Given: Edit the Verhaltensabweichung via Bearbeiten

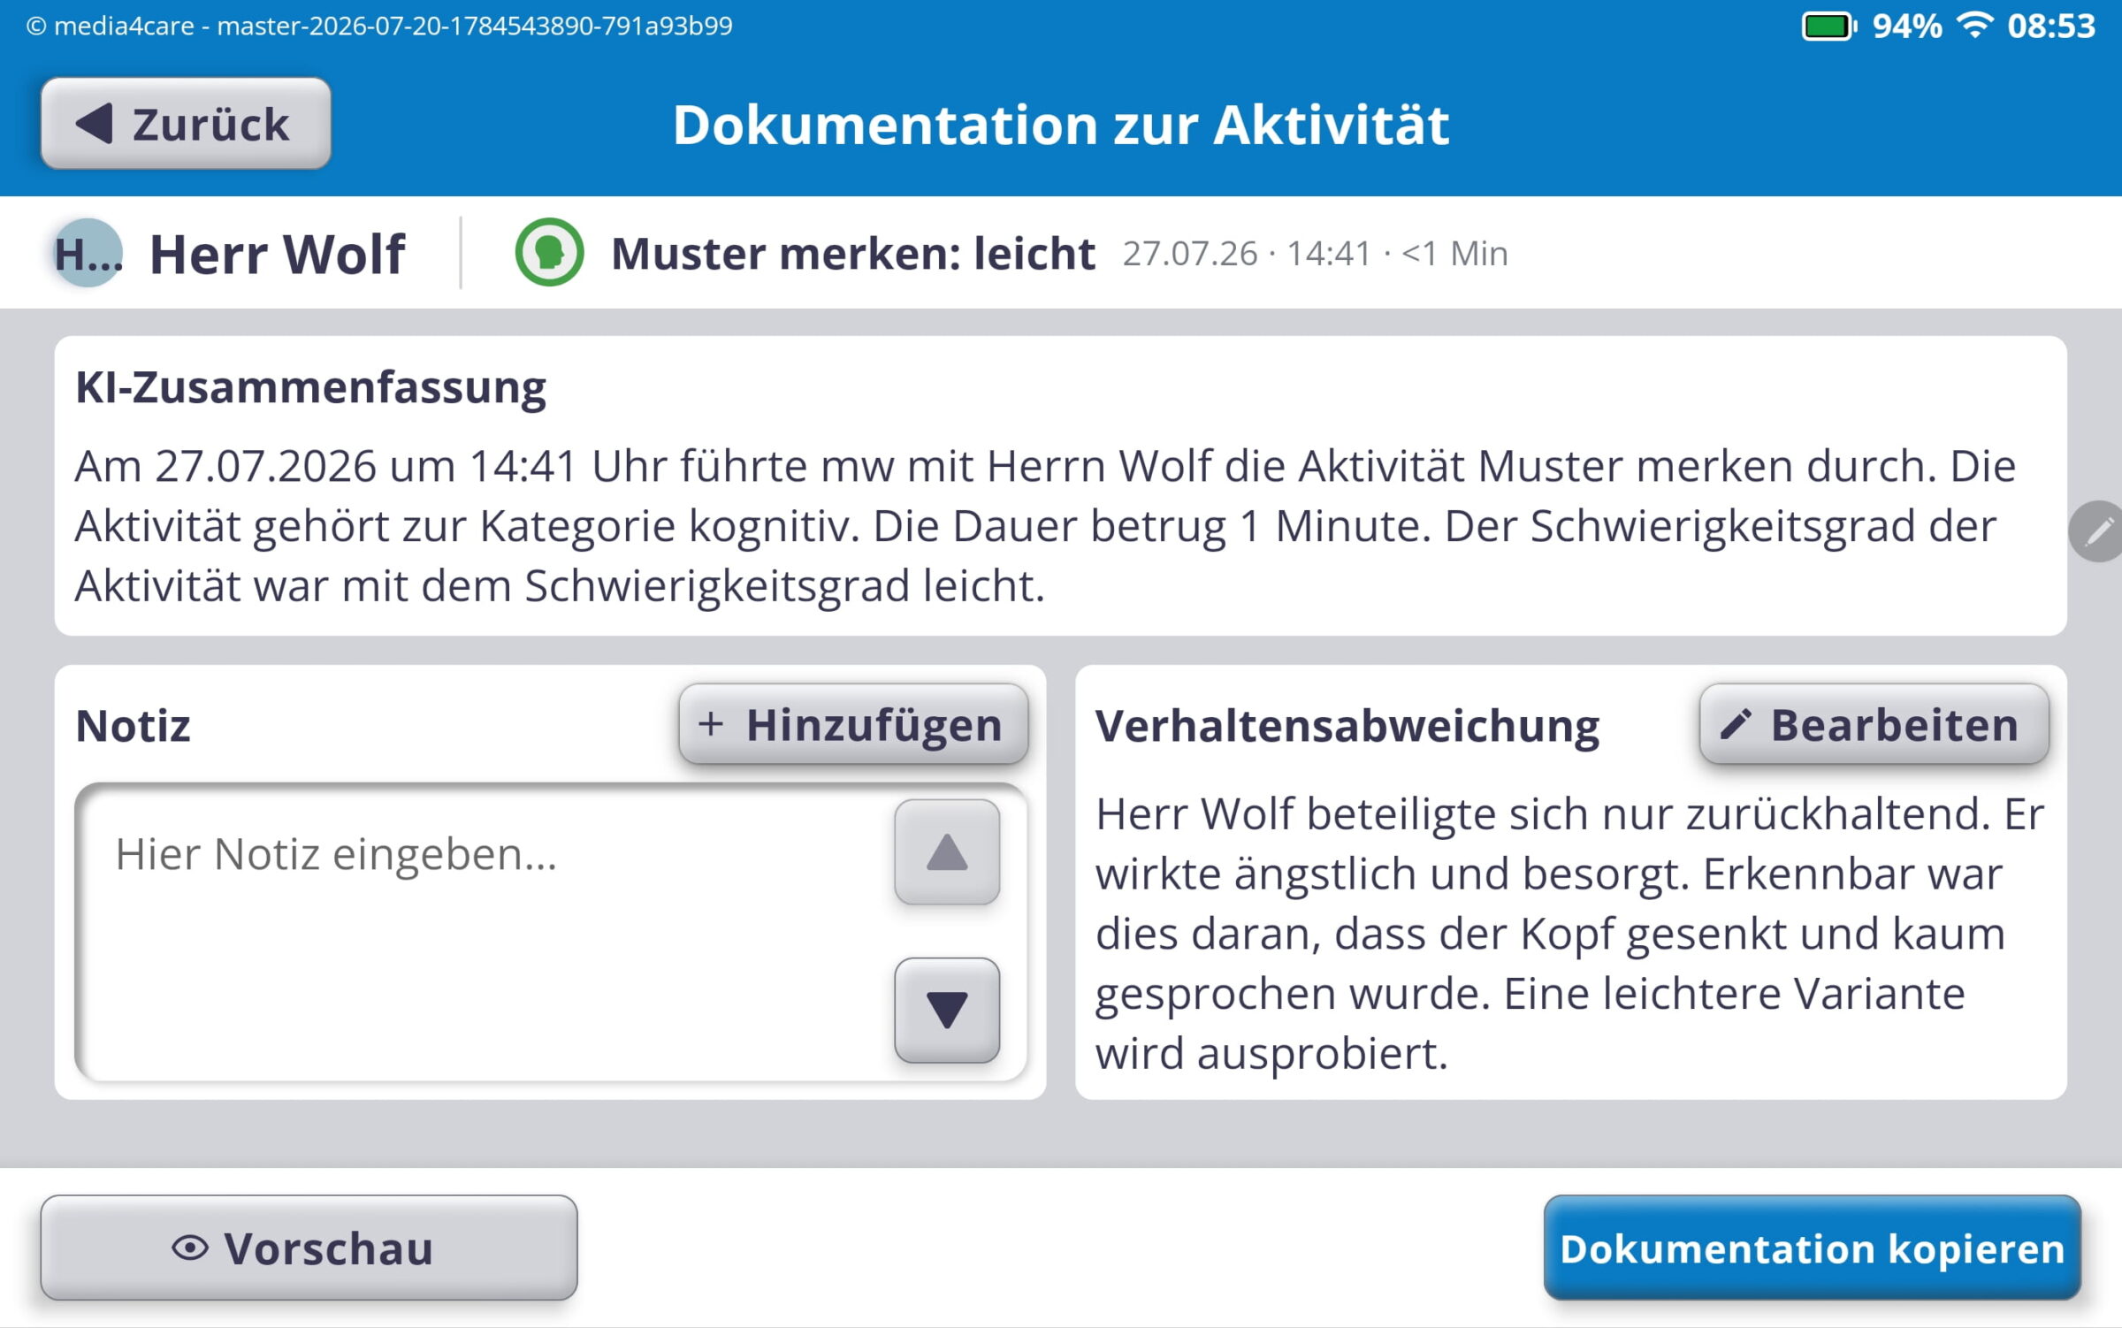Looking at the screenshot, I should coord(1874,724).
